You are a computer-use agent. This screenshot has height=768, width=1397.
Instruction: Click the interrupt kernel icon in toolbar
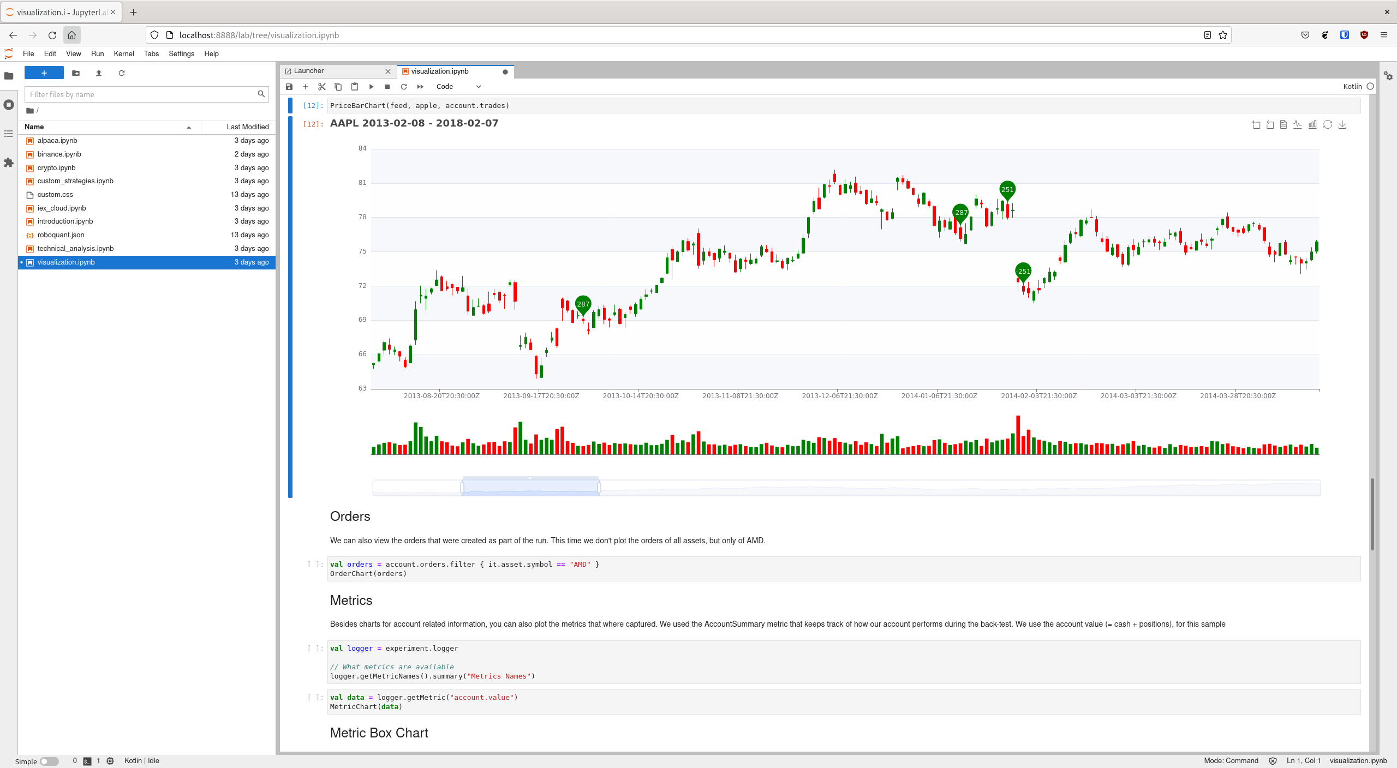(388, 86)
